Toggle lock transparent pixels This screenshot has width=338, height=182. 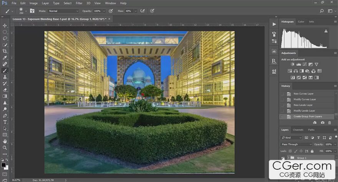click(290, 151)
